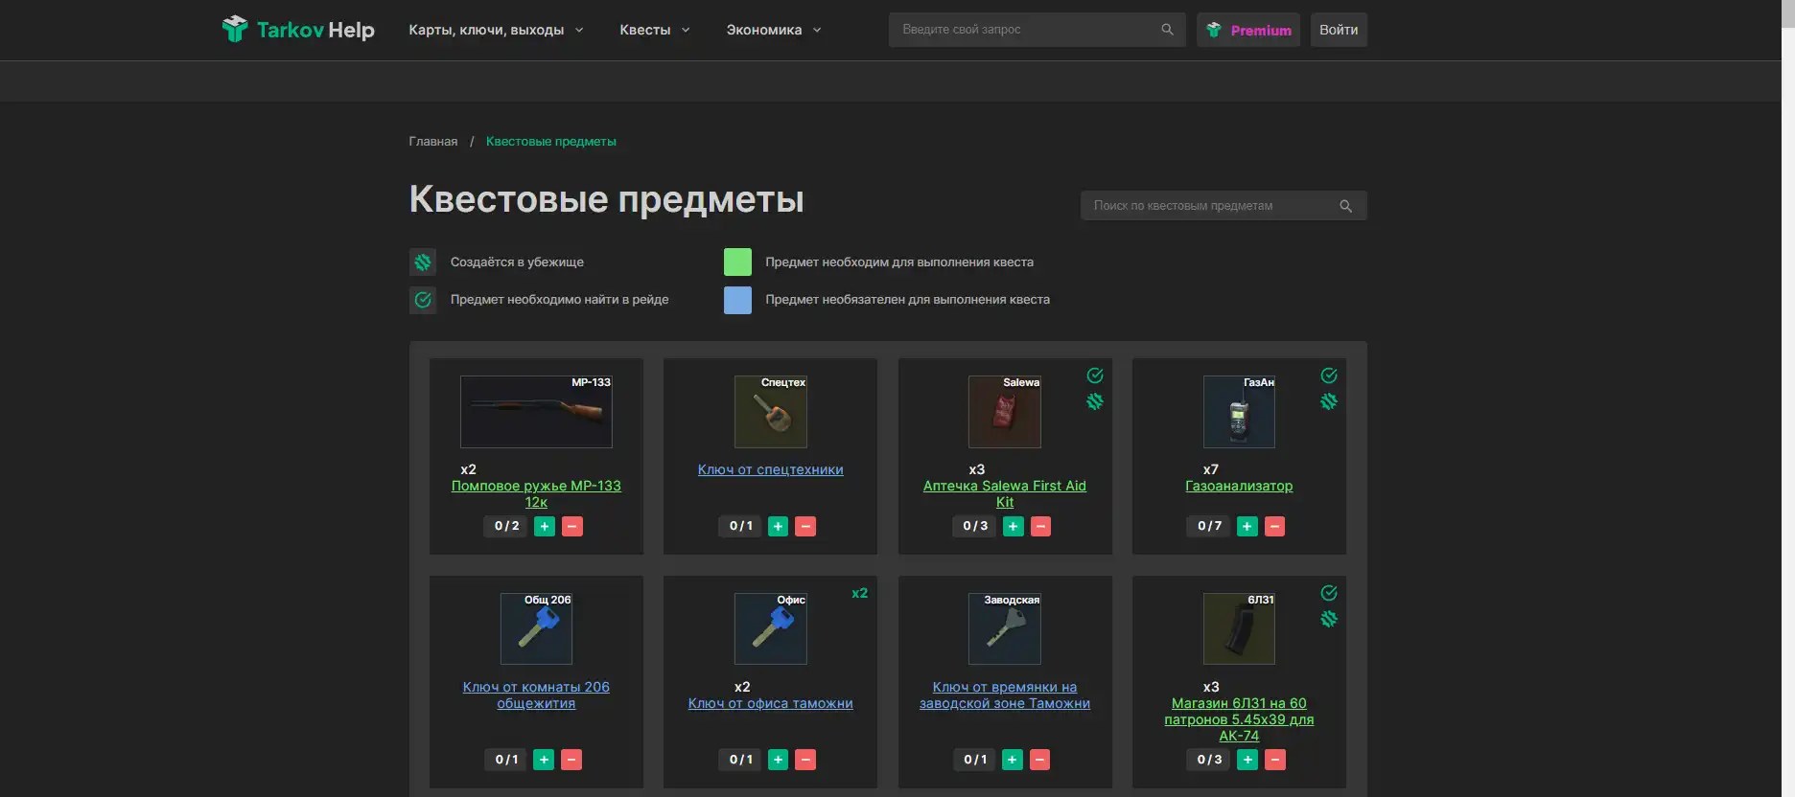Open the Ключ от офиса таможни link
Viewport: 1795px width, 797px height.
pos(771,703)
